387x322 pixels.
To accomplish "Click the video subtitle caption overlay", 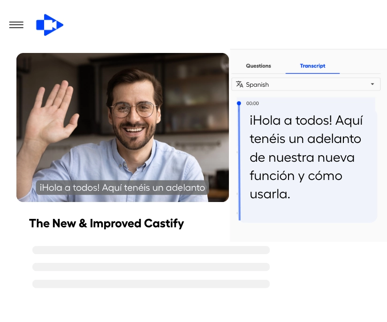I will point(122,187).
